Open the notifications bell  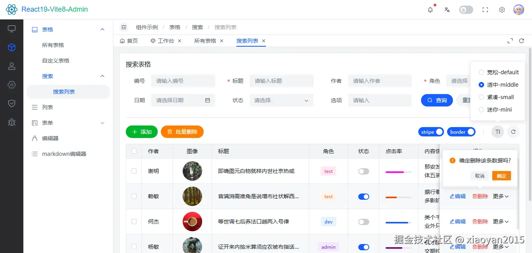430,10
